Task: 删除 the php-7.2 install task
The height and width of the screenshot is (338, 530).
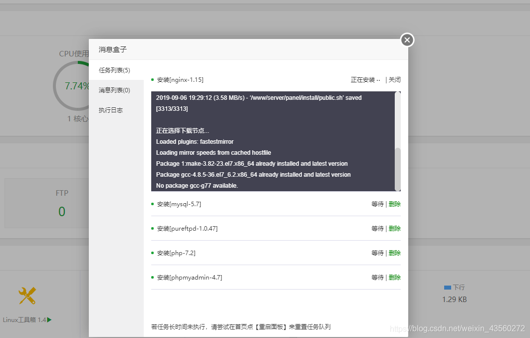Action: [394, 253]
